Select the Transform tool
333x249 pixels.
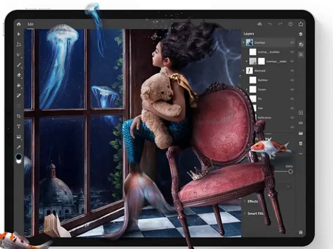(19, 44)
